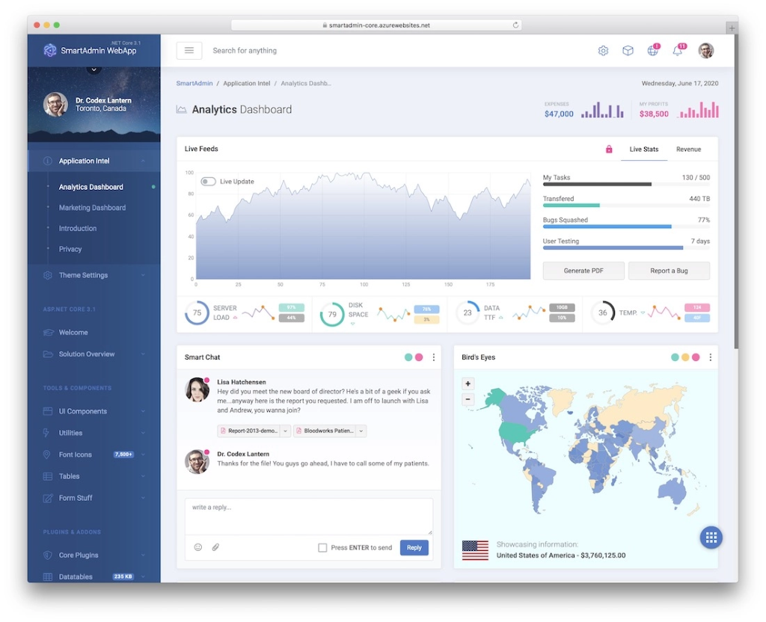
Task: Open the Bloodworks Patien attachment dropdown arrow
Action: point(361,431)
